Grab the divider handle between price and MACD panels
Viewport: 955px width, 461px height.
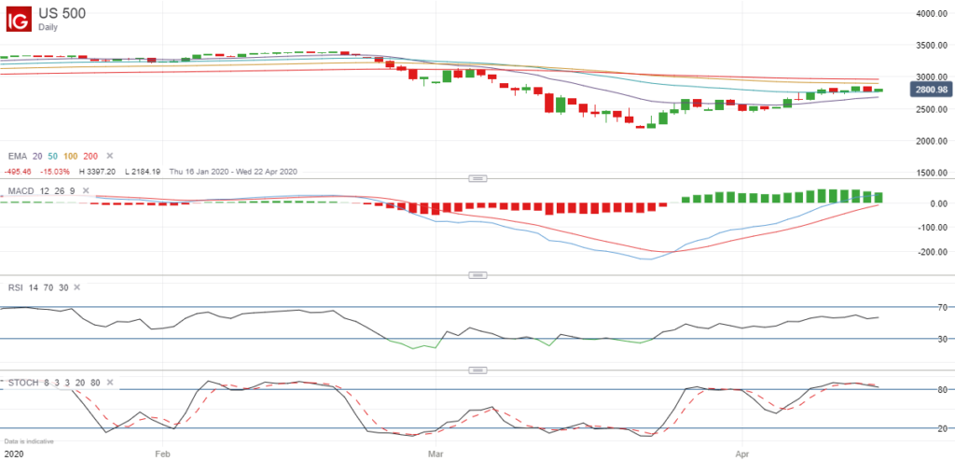[x=477, y=178]
